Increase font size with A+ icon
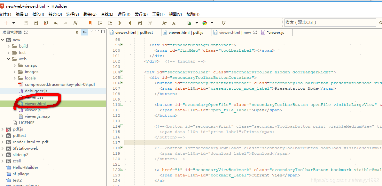The image size is (382, 186). tap(164, 23)
